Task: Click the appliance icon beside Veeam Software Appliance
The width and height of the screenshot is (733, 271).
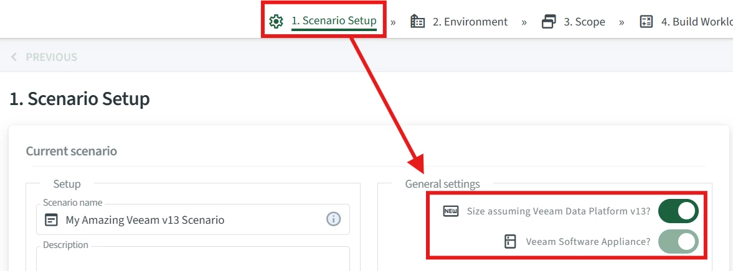Action: tap(510, 242)
